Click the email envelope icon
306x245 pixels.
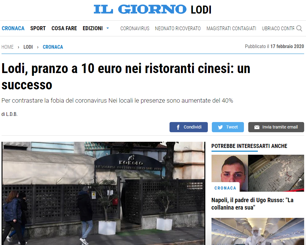(x=257, y=127)
